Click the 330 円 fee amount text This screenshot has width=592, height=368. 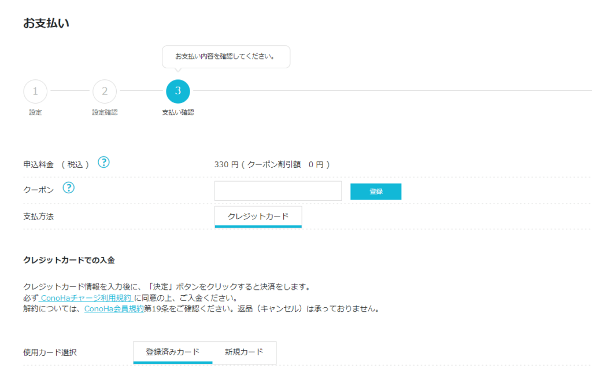pyautogui.click(x=226, y=164)
